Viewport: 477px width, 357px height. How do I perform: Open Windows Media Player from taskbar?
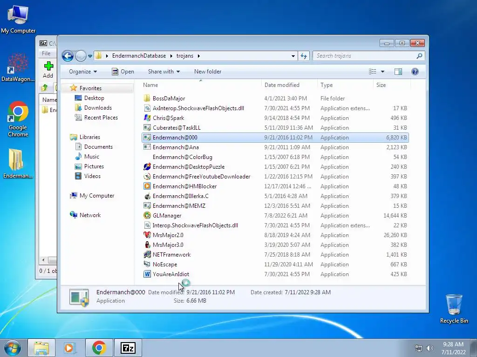pos(70,348)
